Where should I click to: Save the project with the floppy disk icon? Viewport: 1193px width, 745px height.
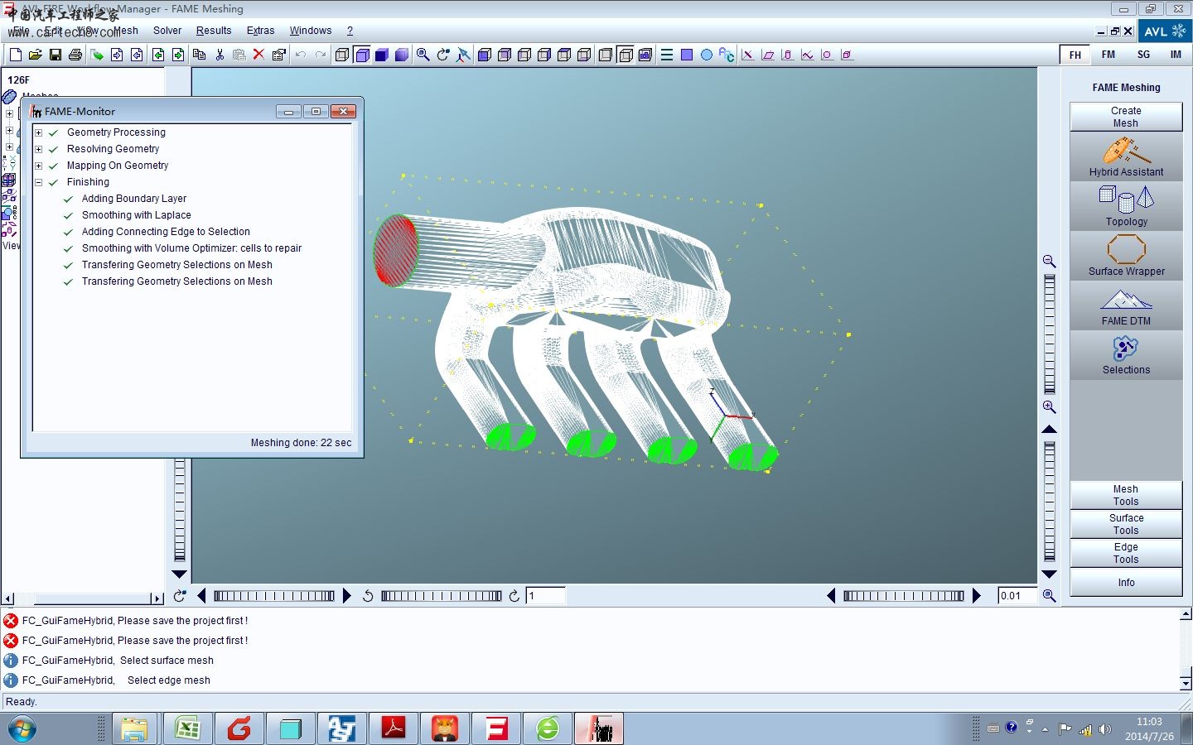(x=55, y=55)
